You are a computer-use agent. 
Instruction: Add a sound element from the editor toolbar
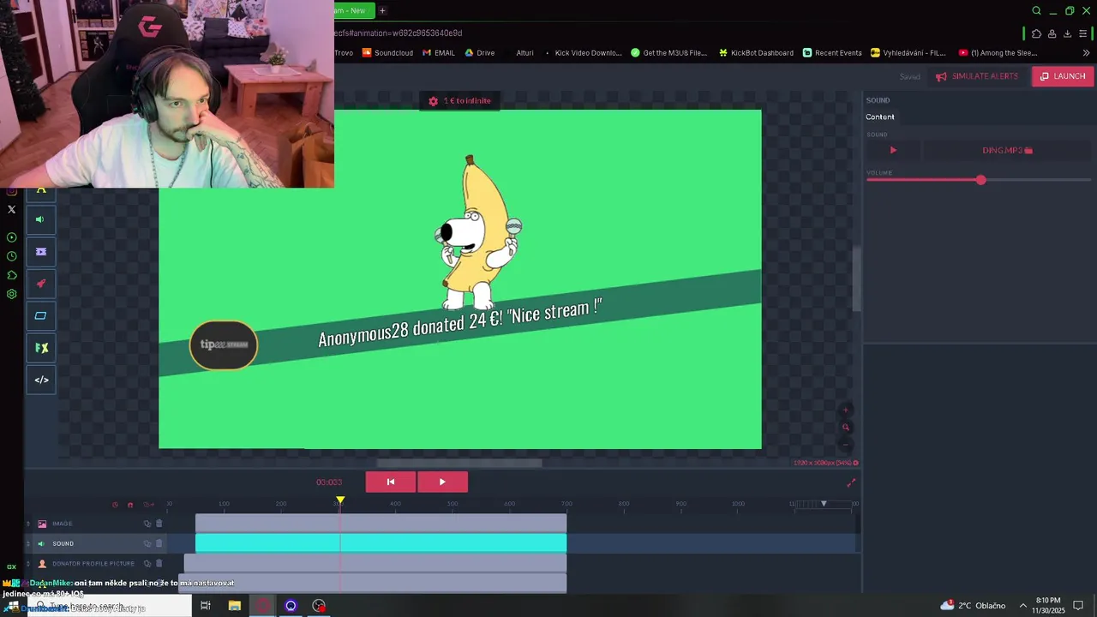[40, 219]
